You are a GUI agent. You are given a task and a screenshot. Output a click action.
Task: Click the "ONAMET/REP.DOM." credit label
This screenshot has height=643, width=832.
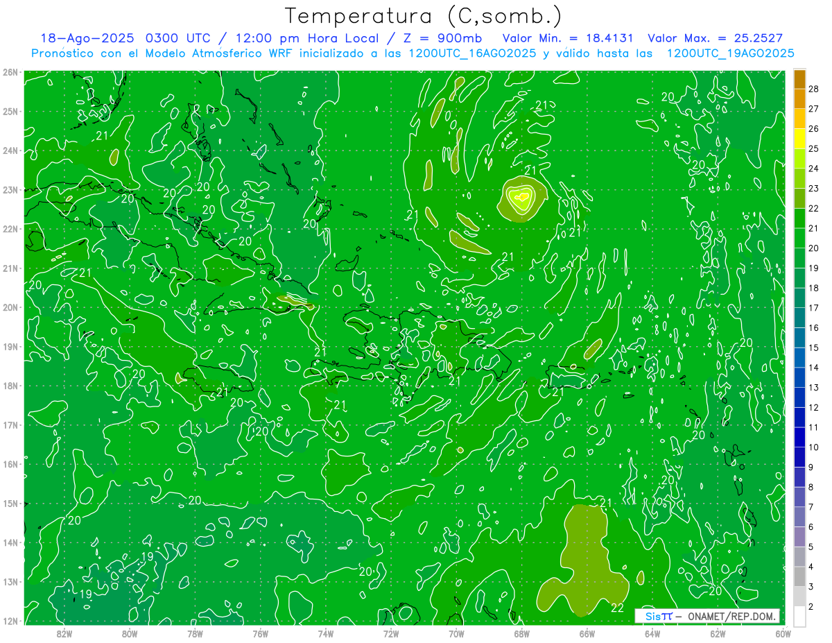(732, 616)
